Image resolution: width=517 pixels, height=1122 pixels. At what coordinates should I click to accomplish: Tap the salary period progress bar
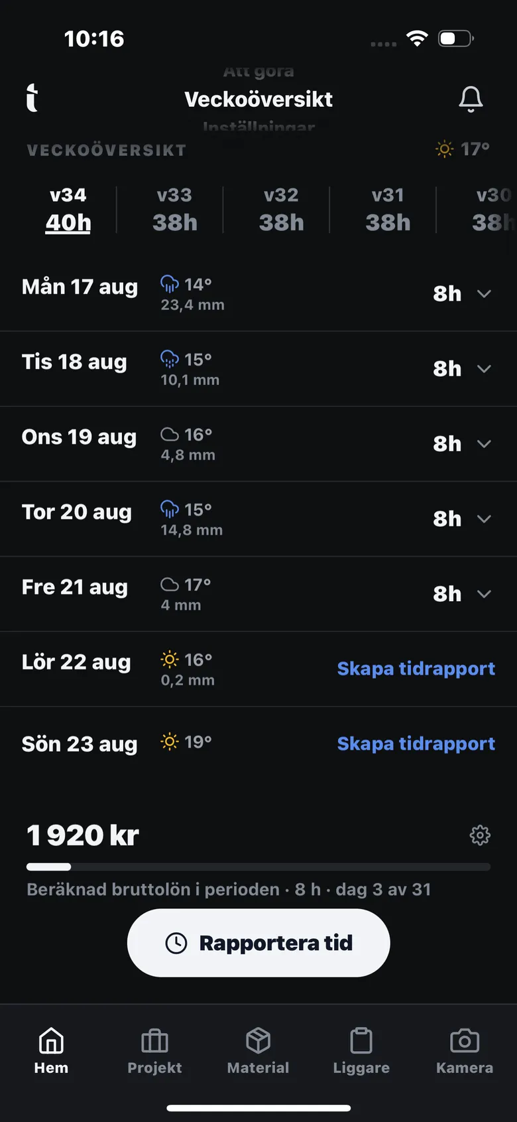point(258,867)
